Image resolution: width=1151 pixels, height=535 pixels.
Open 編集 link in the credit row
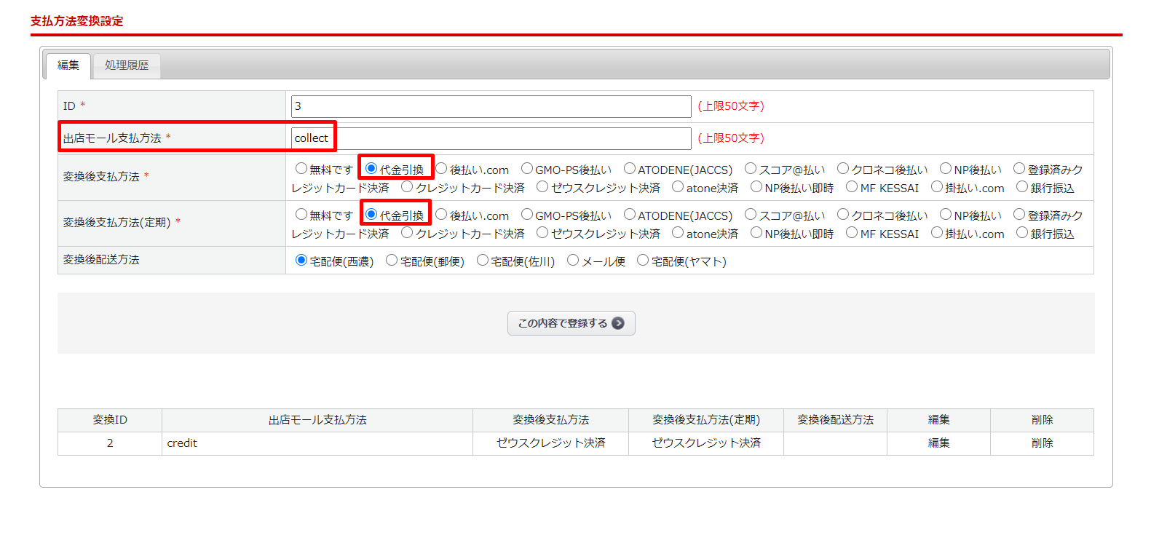click(x=938, y=443)
